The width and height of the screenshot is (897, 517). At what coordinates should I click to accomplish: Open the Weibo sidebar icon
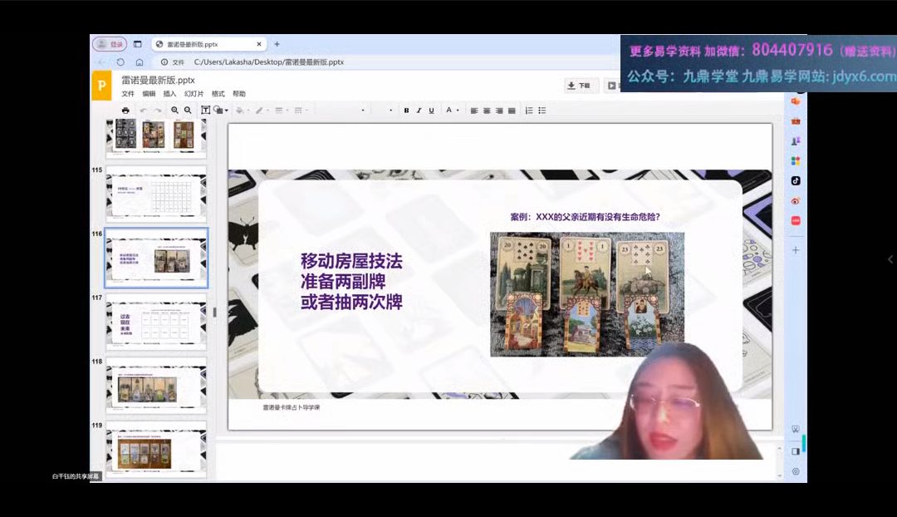pos(796,200)
